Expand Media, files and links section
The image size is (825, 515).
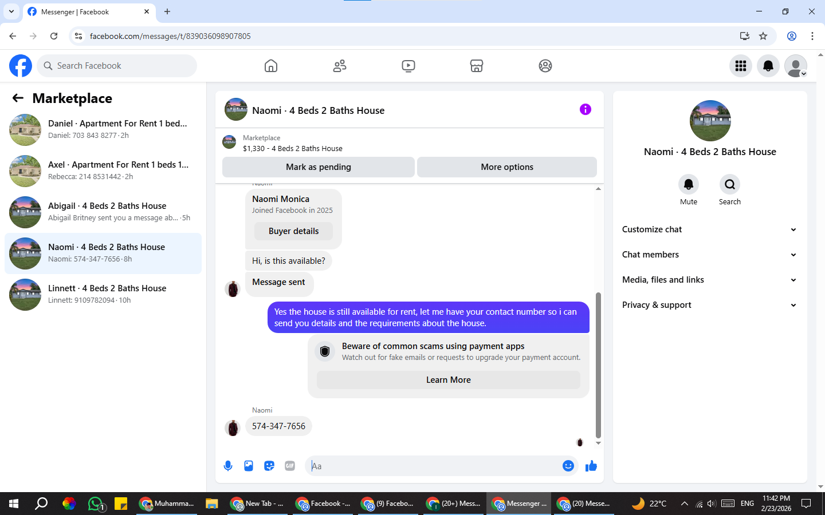(710, 280)
